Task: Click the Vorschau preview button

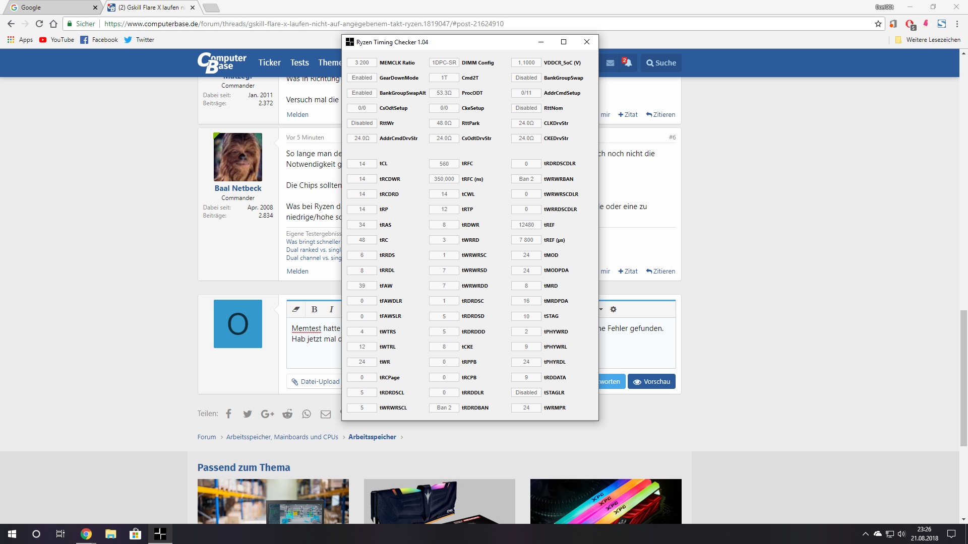Action: [651, 382]
